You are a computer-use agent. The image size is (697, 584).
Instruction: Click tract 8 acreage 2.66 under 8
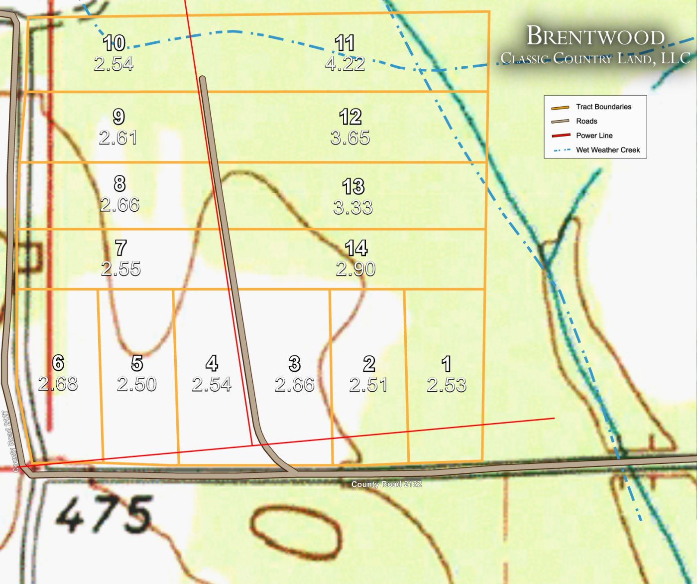click(119, 204)
